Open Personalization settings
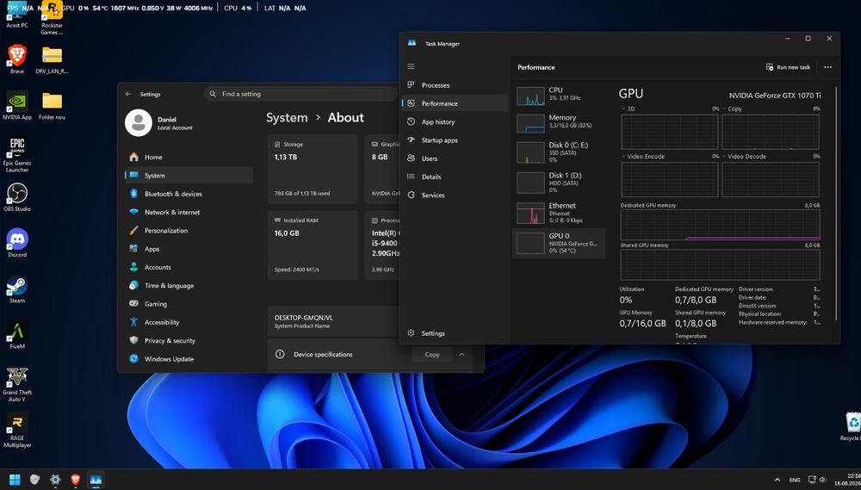This screenshot has height=490, width=861. pos(189,231)
